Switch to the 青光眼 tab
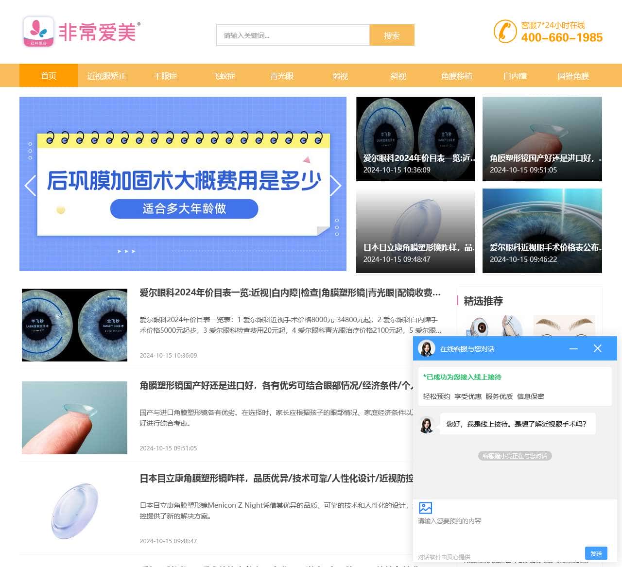This screenshot has height=567, width=622. click(281, 76)
